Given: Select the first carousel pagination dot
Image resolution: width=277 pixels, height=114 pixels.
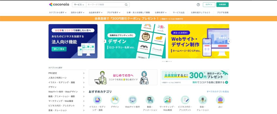Looking at the screenshot, I should (x=163, y=61).
